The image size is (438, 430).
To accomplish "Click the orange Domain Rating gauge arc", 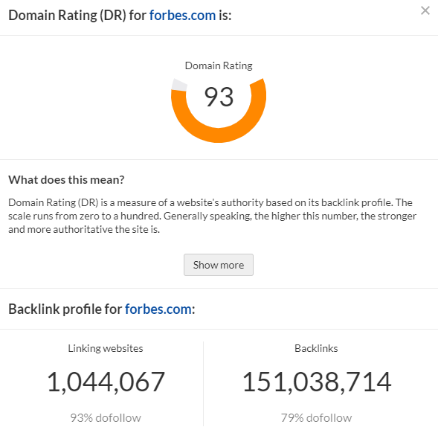I will tap(219, 135).
